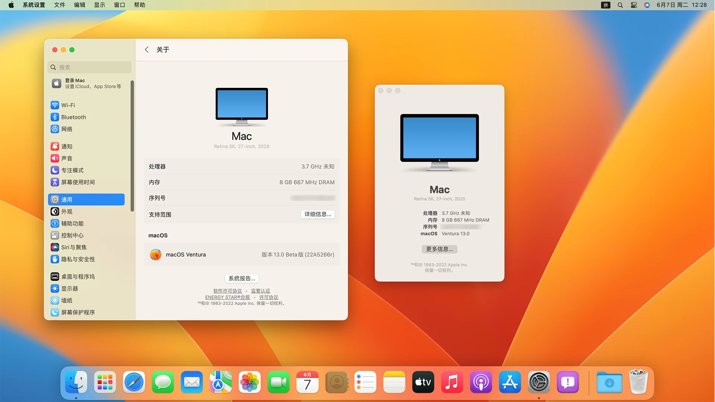715x402 pixels.
Task: Click 更多信息 button in About panel
Action: 438,249
